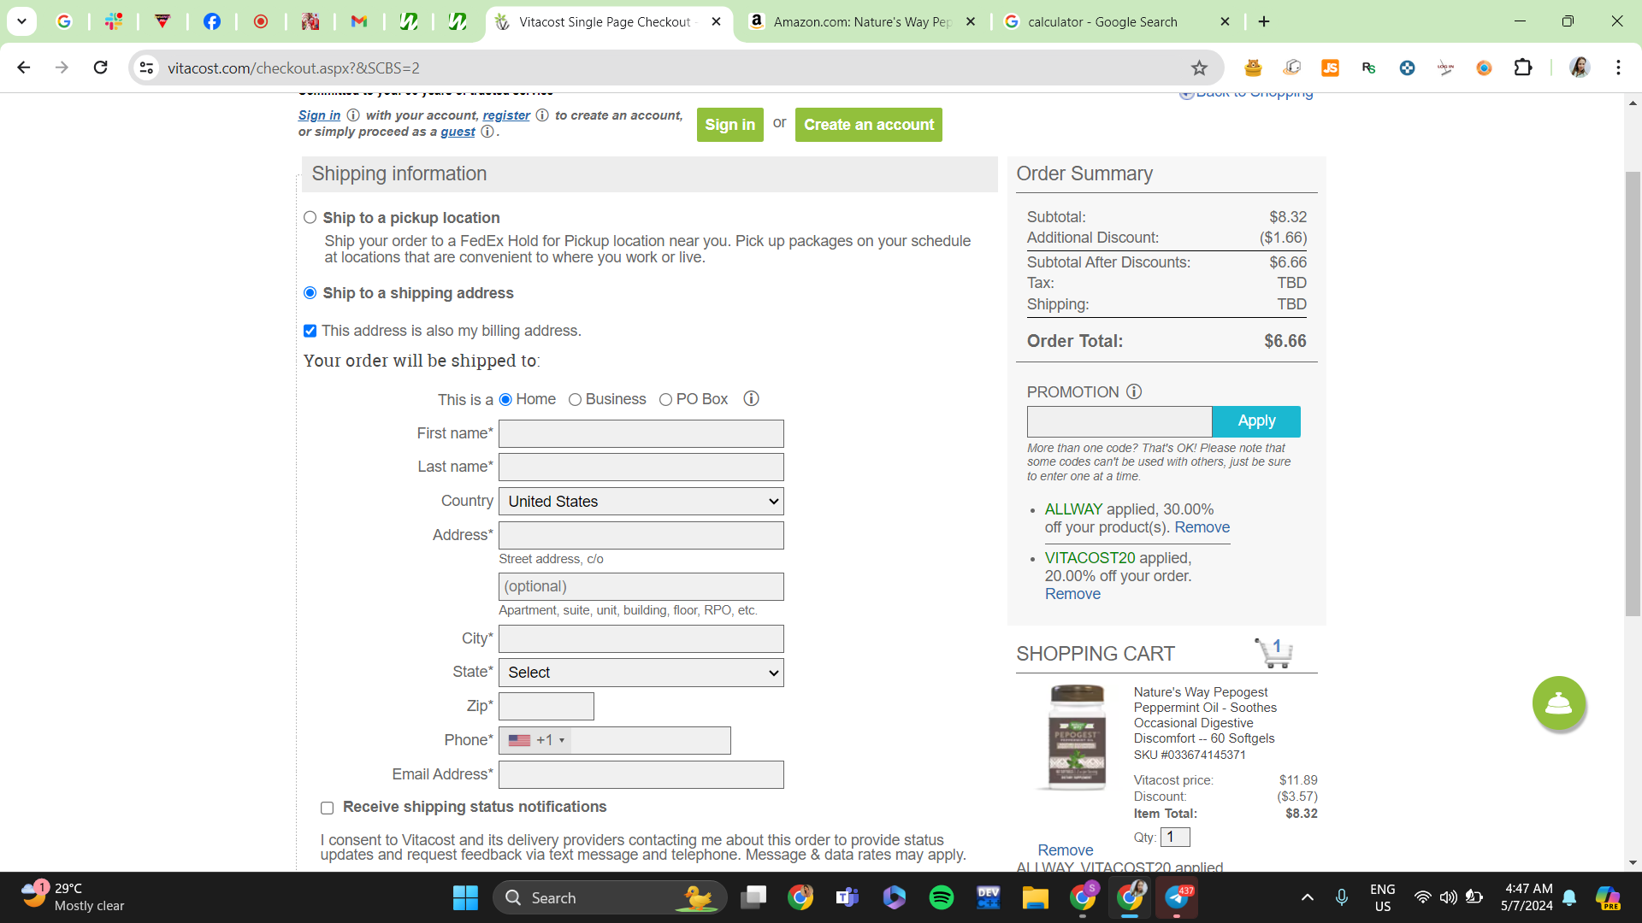Click the info icon beside register link
Image resolution: width=1642 pixels, height=923 pixels.
point(542,115)
